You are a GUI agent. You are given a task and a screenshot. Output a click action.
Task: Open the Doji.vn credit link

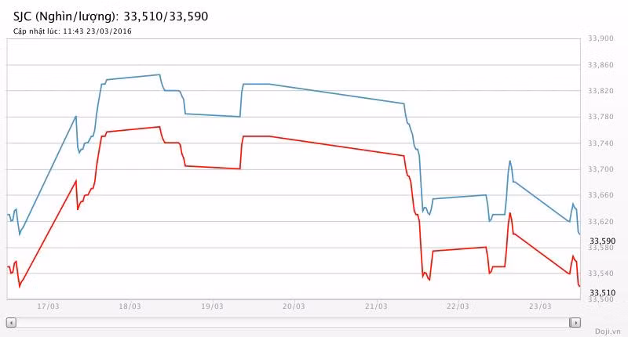(x=607, y=332)
